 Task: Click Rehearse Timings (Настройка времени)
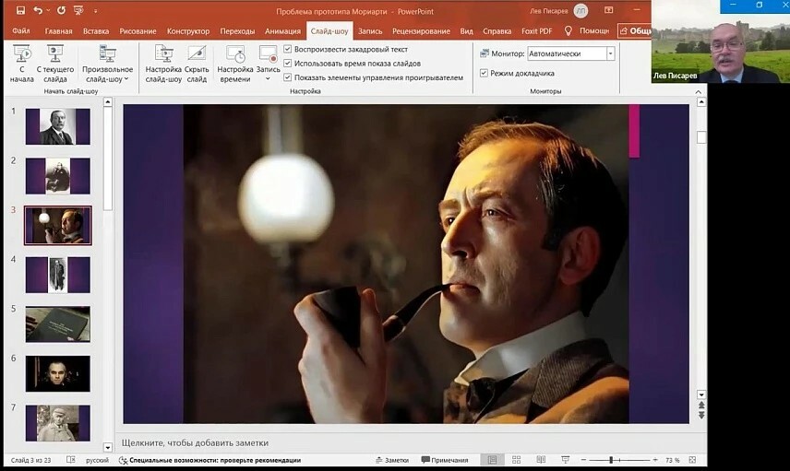235,62
